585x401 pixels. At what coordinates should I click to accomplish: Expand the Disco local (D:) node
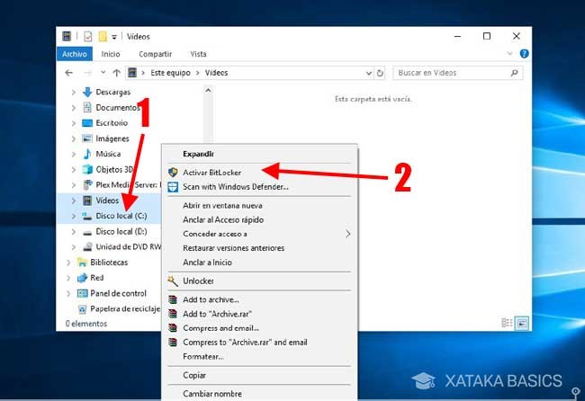pos(74,232)
